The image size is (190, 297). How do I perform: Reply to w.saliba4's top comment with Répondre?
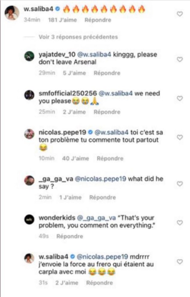(x=98, y=20)
